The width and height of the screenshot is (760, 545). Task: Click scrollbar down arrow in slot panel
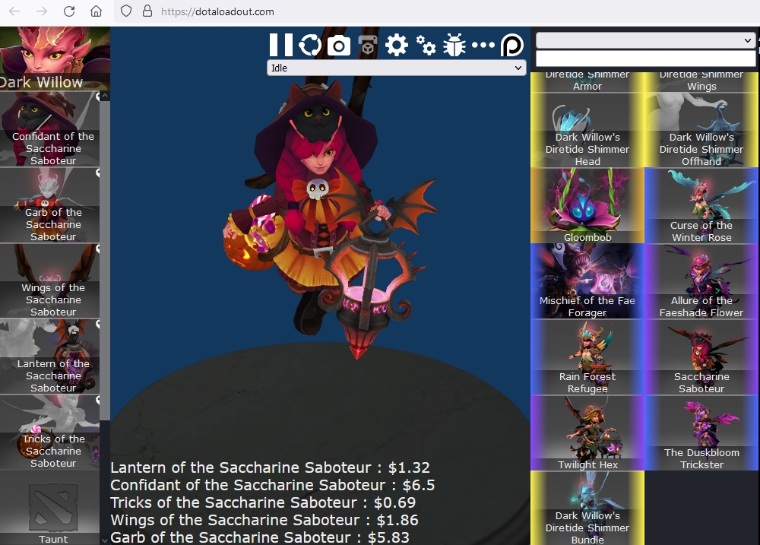tap(105, 540)
